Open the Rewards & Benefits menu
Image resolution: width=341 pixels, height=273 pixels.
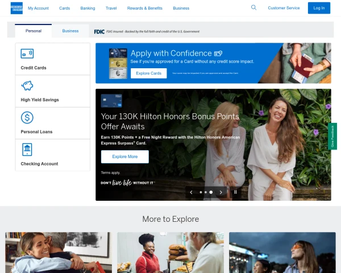point(145,9)
